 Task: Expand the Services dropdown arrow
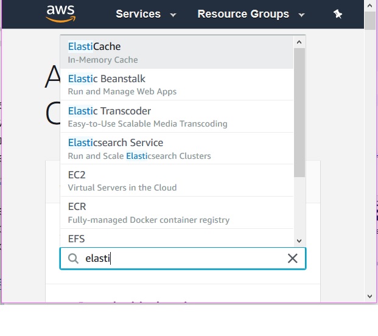click(173, 15)
